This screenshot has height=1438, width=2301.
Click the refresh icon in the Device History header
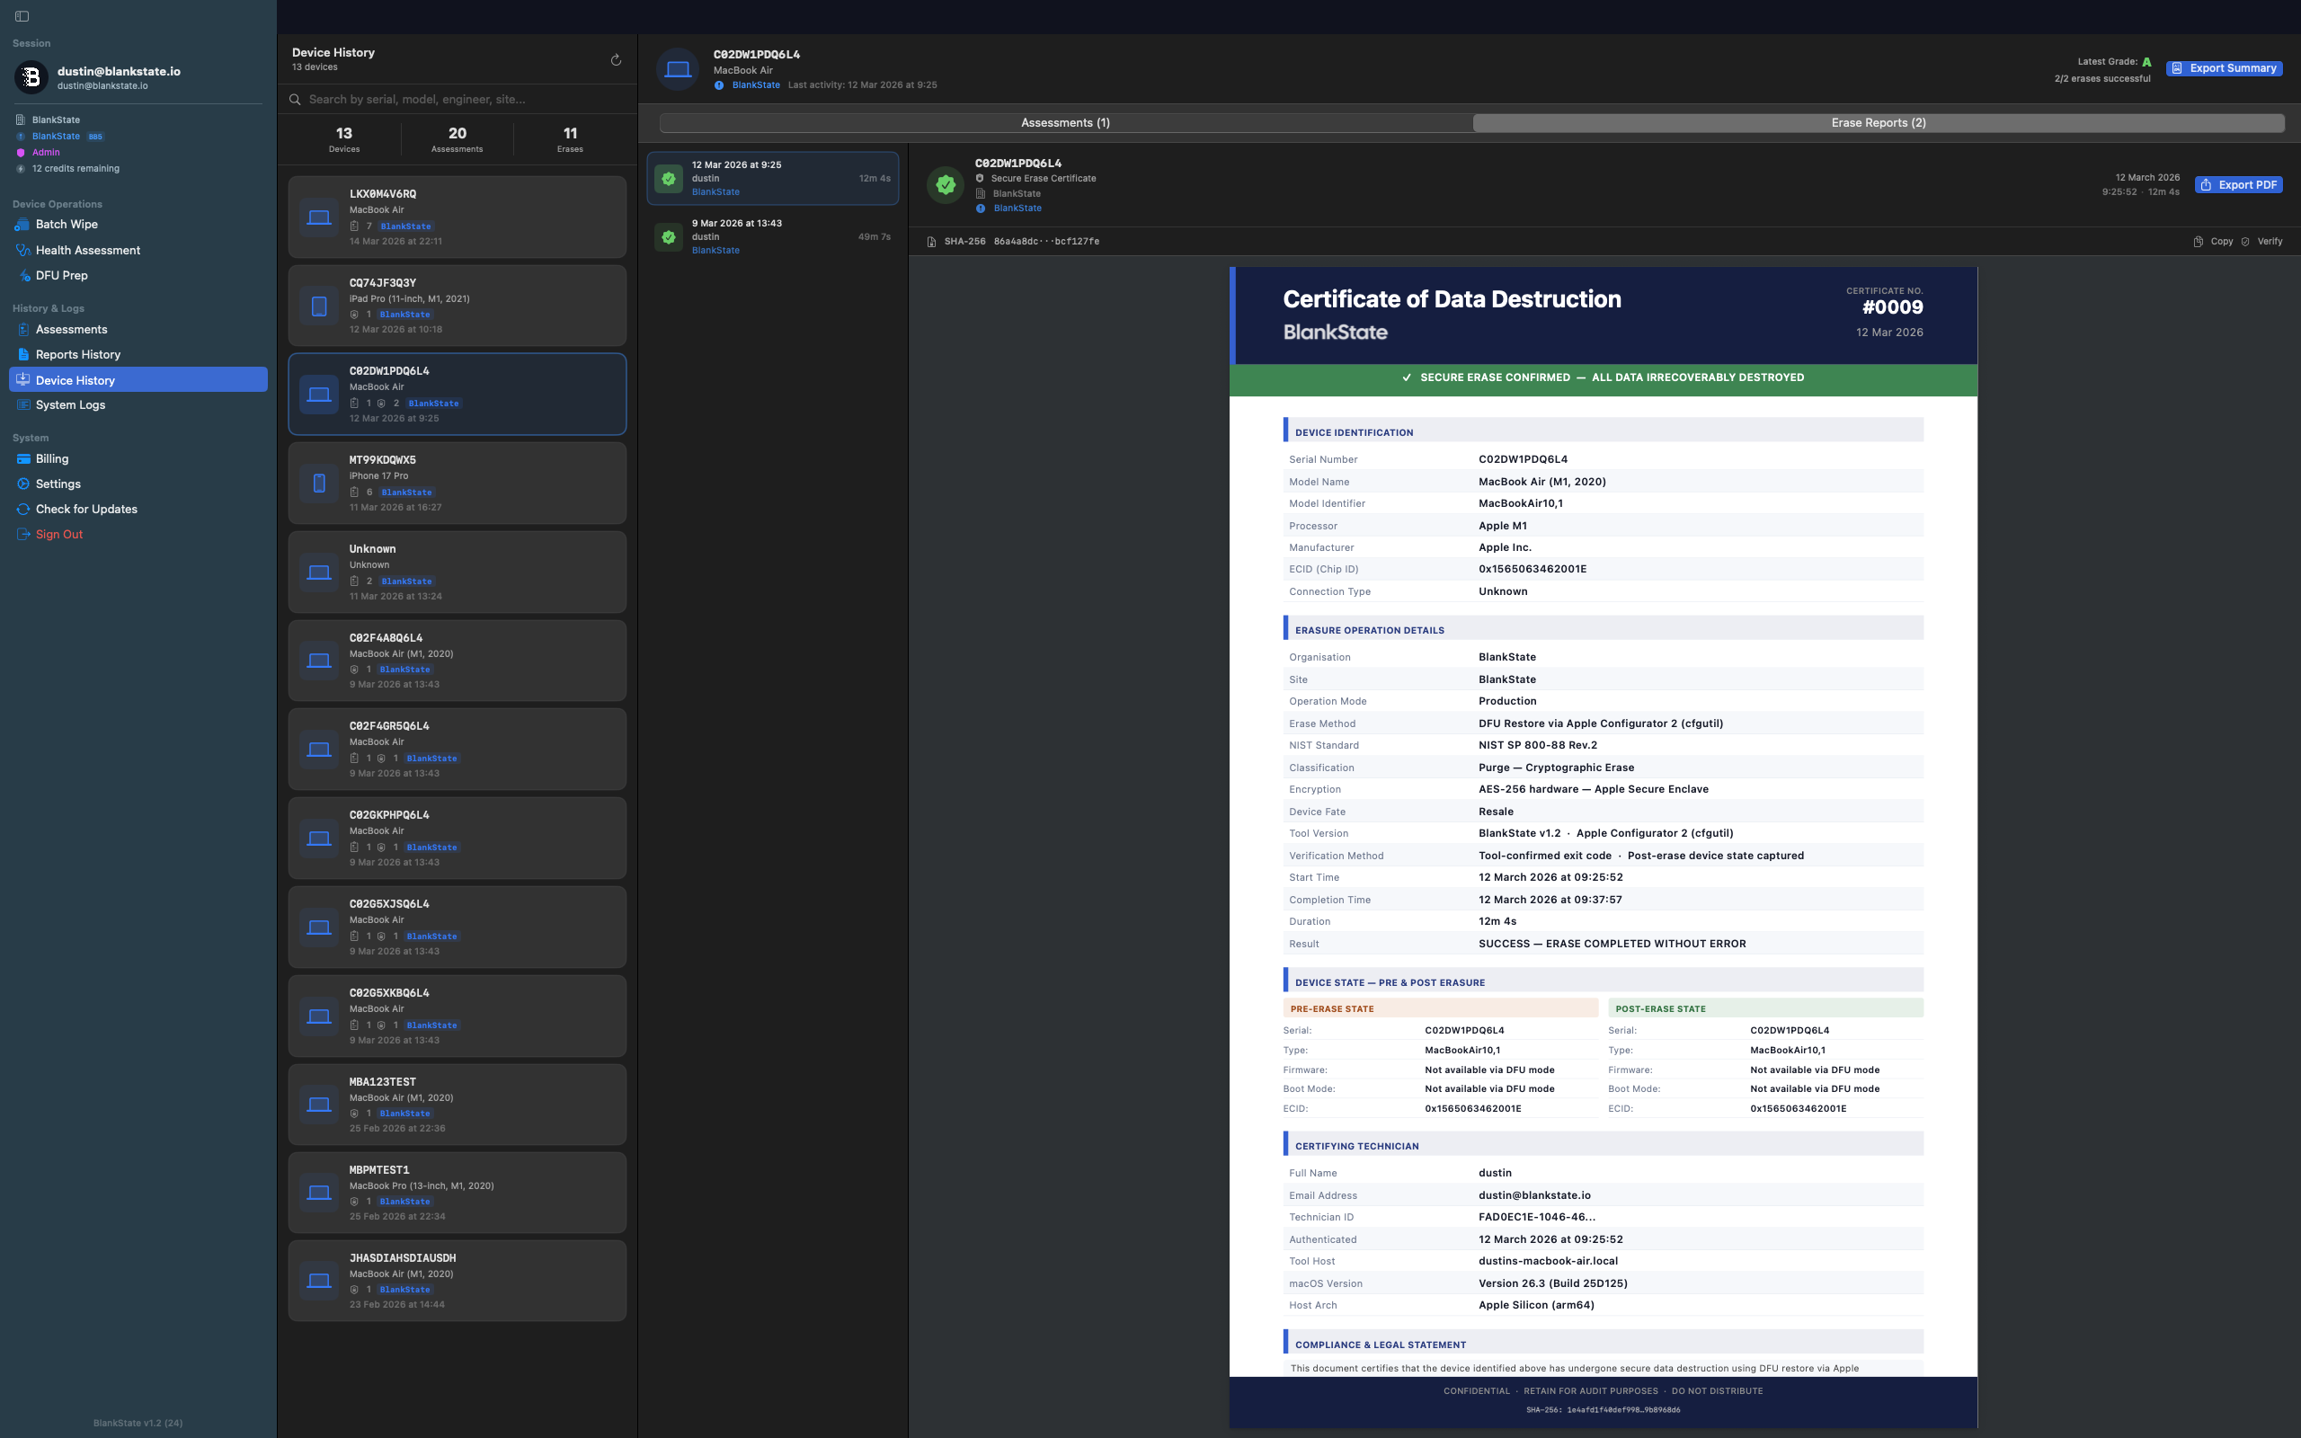coord(615,60)
